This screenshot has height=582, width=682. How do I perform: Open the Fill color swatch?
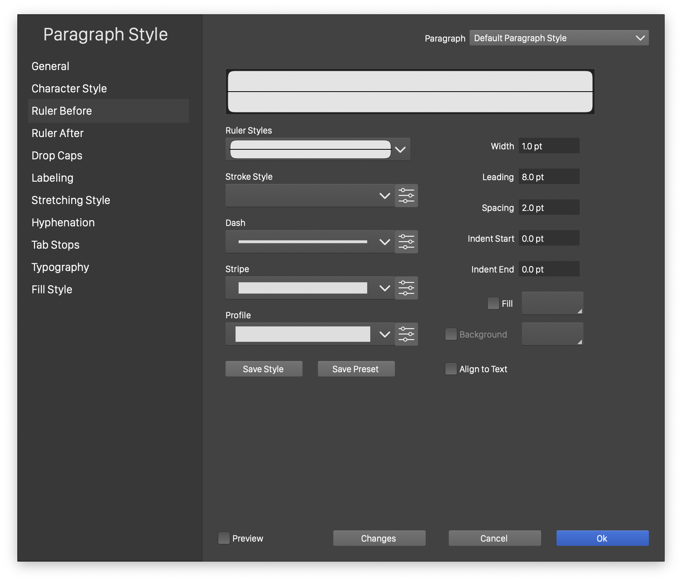click(552, 303)
